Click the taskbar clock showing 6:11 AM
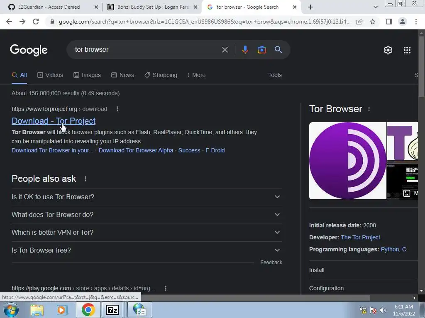 click(404, 310)
